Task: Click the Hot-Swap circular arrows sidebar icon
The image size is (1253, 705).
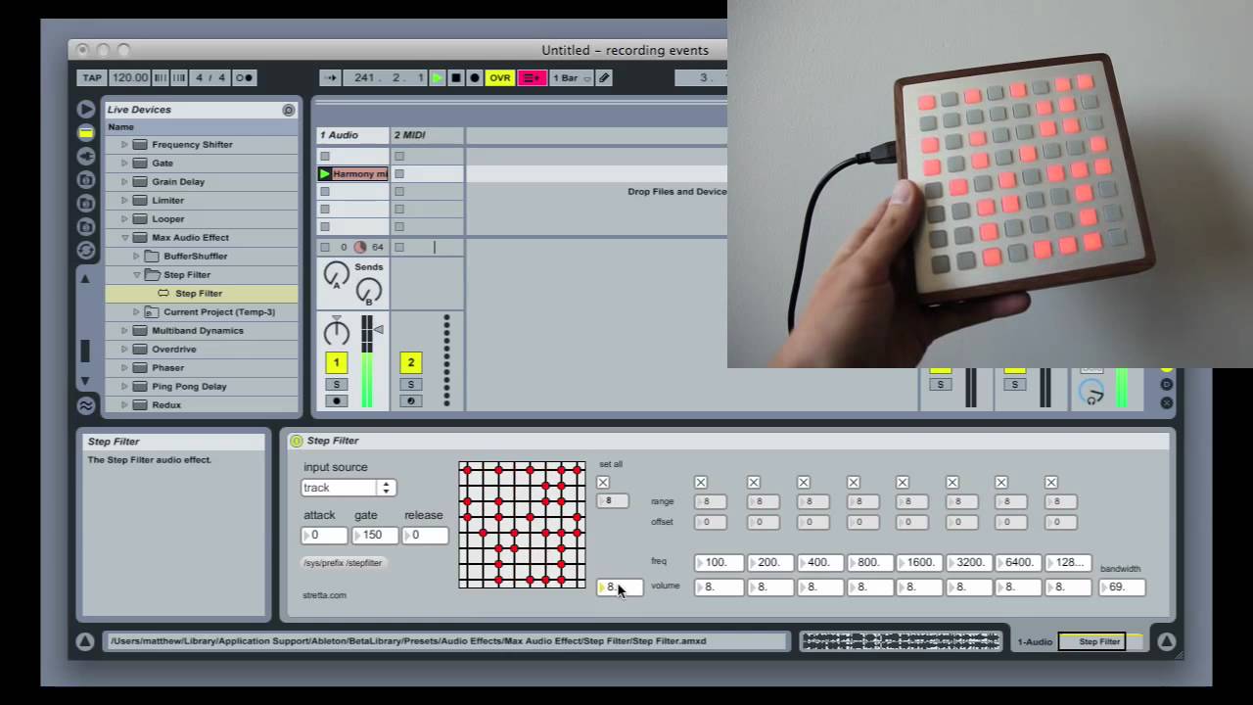Action: tap(86, 250)
